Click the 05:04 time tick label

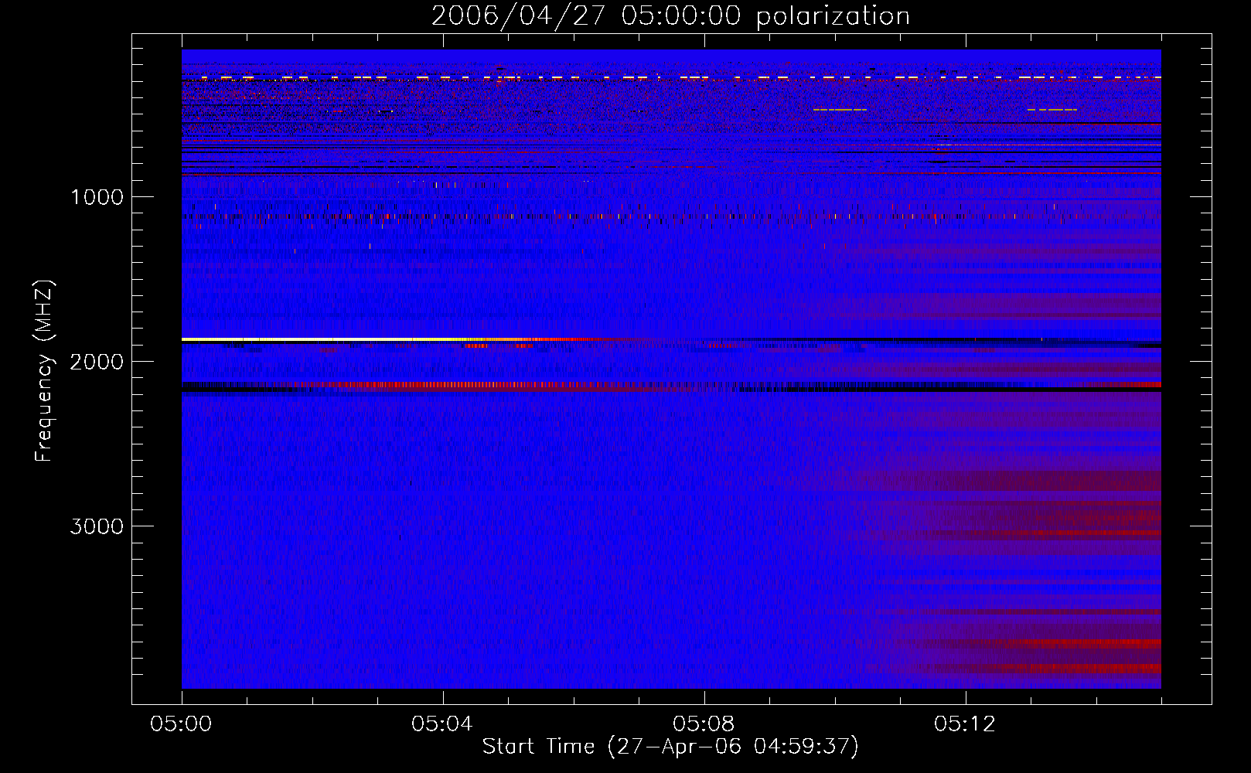442,724
